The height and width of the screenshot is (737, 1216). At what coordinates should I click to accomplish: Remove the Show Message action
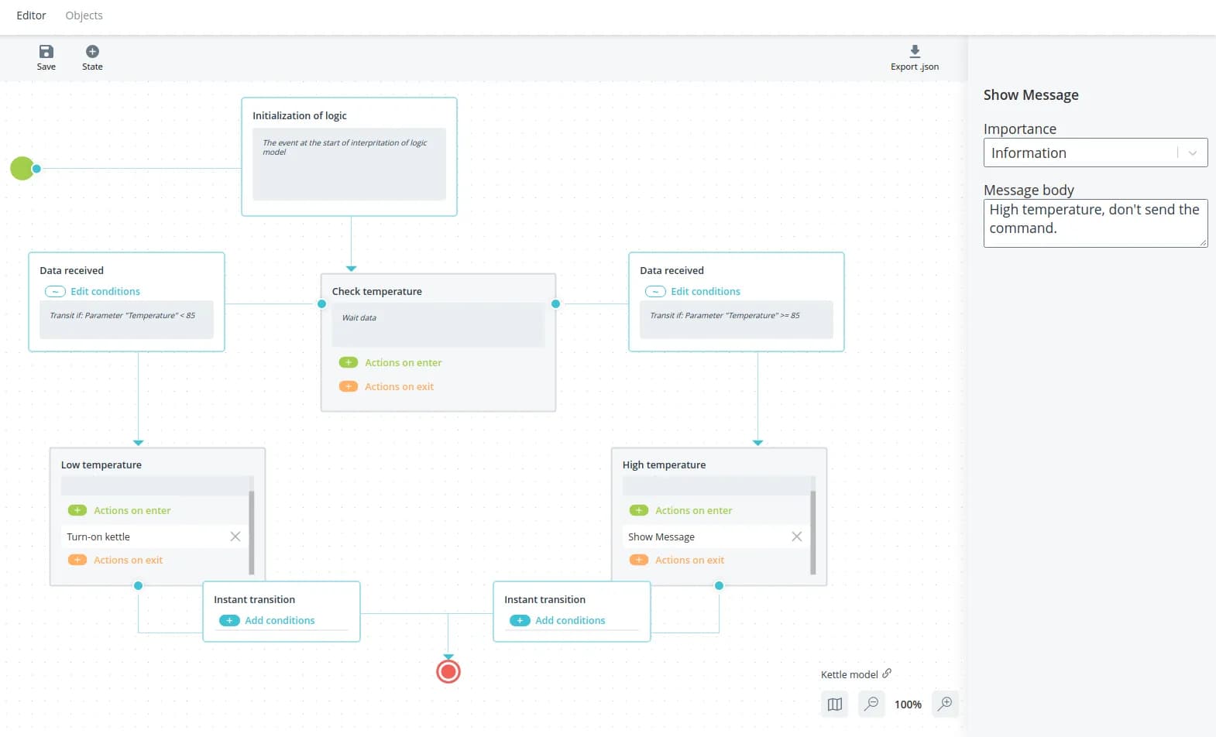click(796, 536)
